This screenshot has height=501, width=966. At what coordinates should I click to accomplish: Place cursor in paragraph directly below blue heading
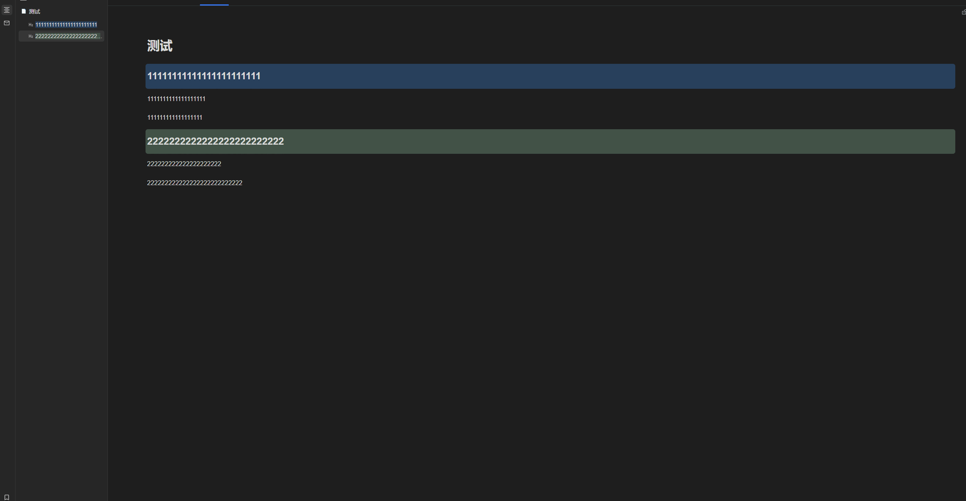click(176, 99)
